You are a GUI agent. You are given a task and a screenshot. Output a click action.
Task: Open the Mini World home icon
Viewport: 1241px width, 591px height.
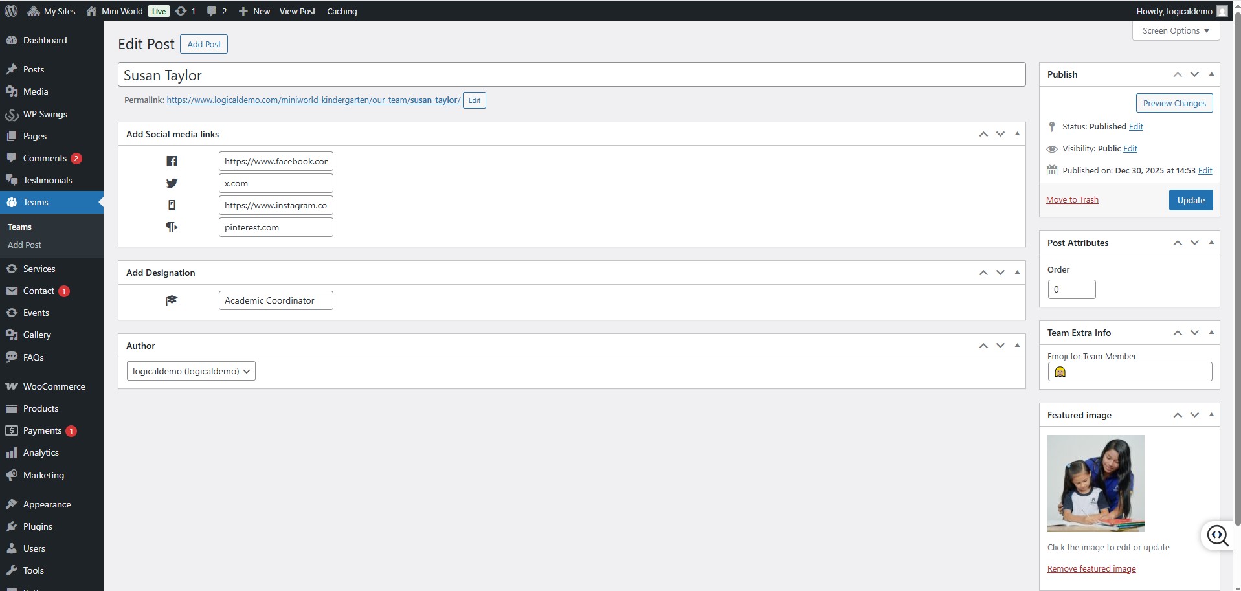tap(91, 11)
